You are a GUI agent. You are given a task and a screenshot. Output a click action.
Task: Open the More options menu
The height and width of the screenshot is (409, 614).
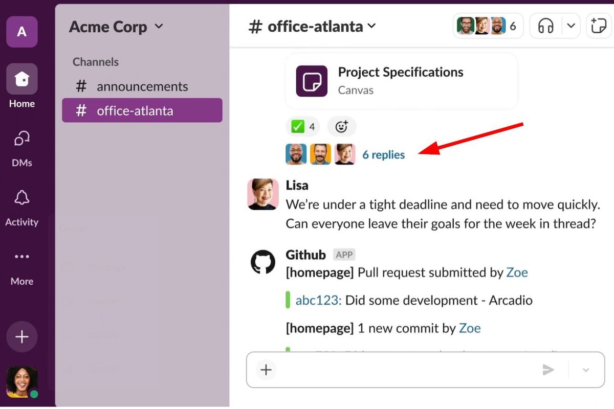[21, 257]
